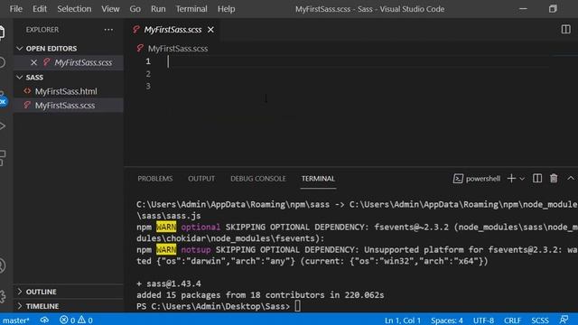Collapse the OPEN EDITORS section
The height and width of the screenshot is (325, 578).
pos(47,48)
